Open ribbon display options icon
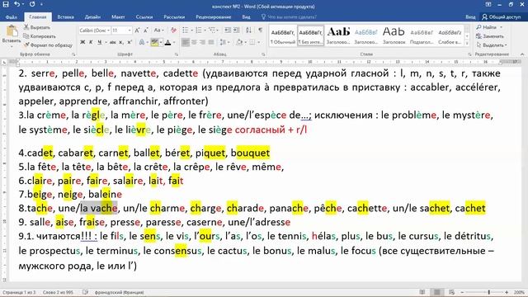Viewport: 528px width, 297px height. [x=488, y=4]
